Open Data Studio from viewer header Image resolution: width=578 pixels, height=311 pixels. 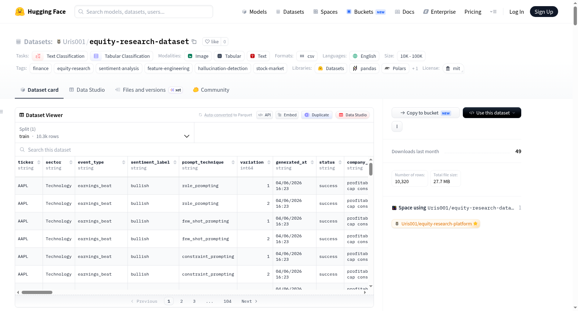(353, 115)
